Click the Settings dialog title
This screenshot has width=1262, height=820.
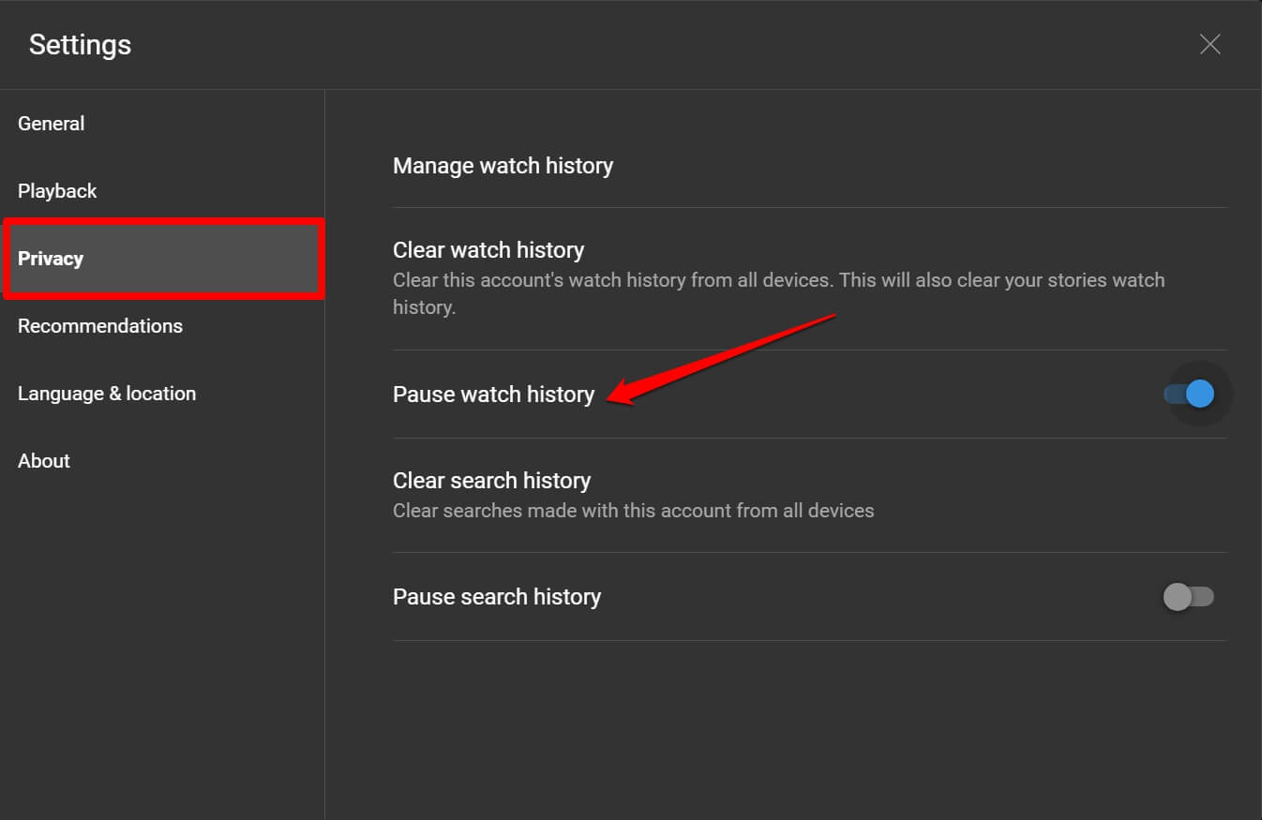coord(80,44)
